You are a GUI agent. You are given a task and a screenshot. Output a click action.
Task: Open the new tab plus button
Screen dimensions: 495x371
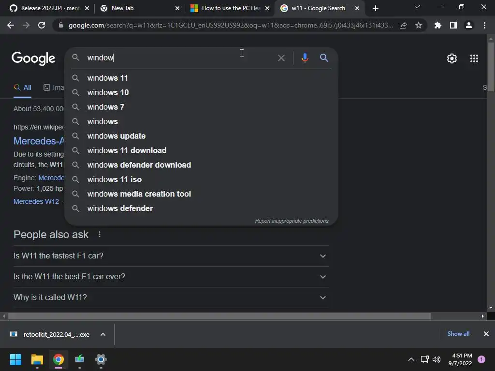[x=375, y=9]
